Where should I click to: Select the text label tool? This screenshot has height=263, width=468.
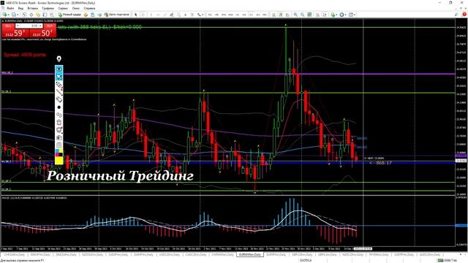click(192, 15)
